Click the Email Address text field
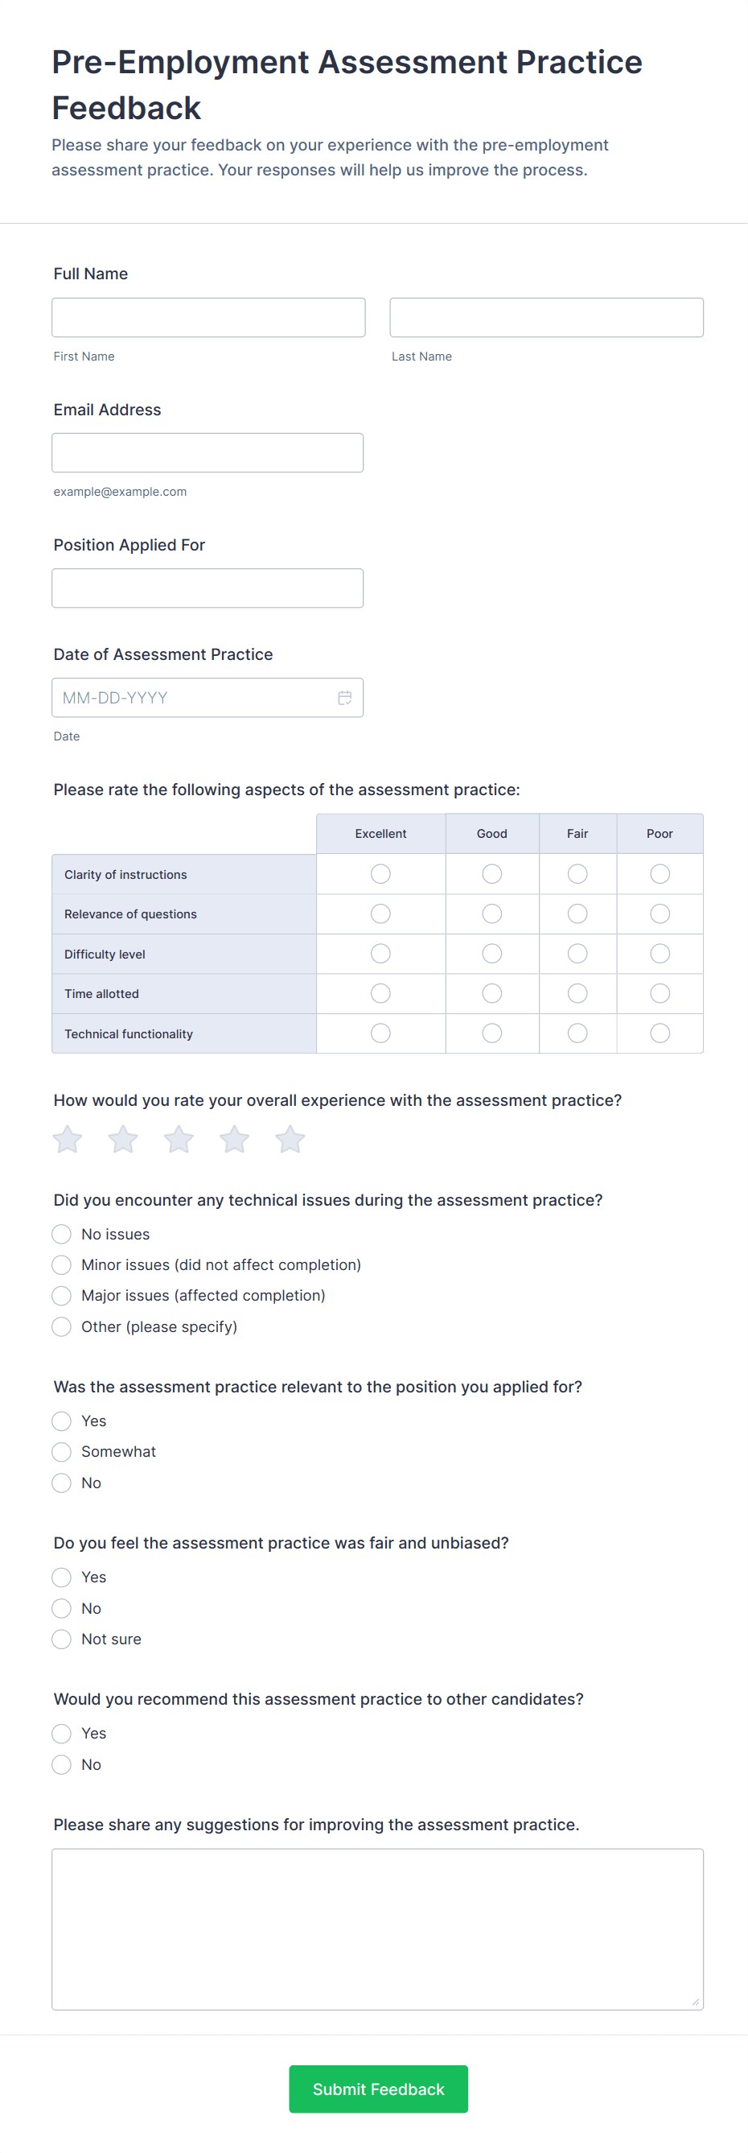 [207, 453]
